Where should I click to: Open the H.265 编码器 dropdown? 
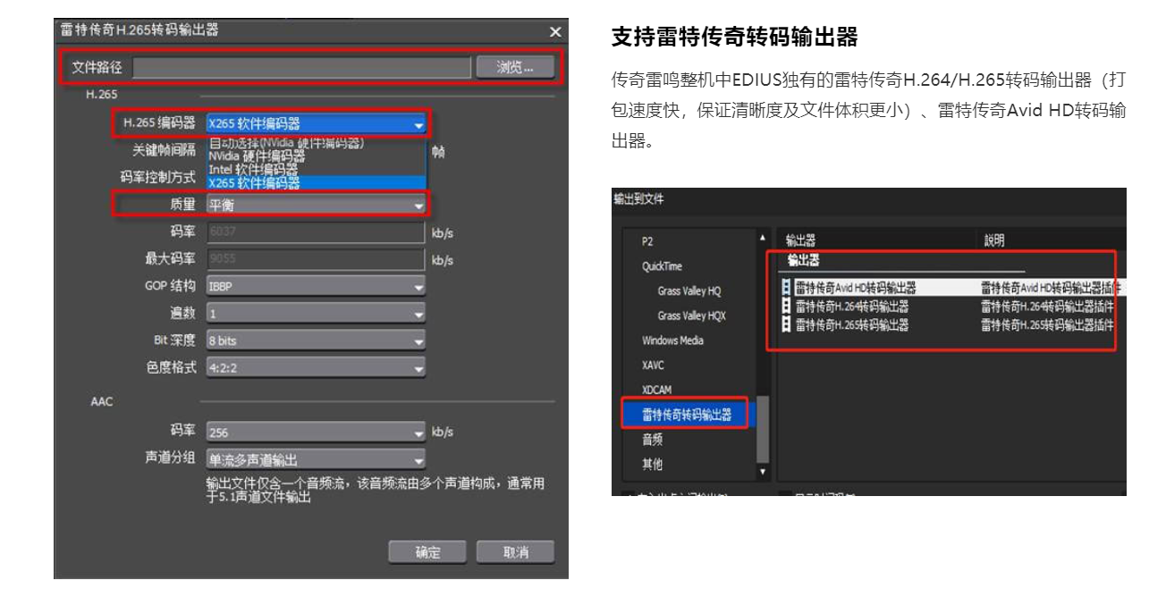(316, 123)
